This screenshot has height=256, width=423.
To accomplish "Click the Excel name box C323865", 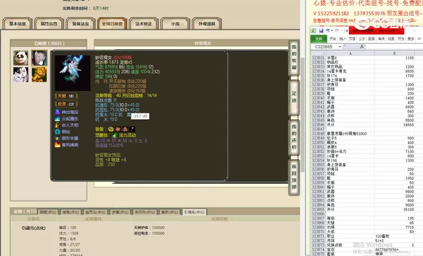I will coord(324,47).
